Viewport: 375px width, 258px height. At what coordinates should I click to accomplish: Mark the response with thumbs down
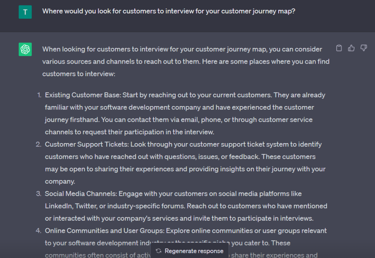(x=364, y=48)
